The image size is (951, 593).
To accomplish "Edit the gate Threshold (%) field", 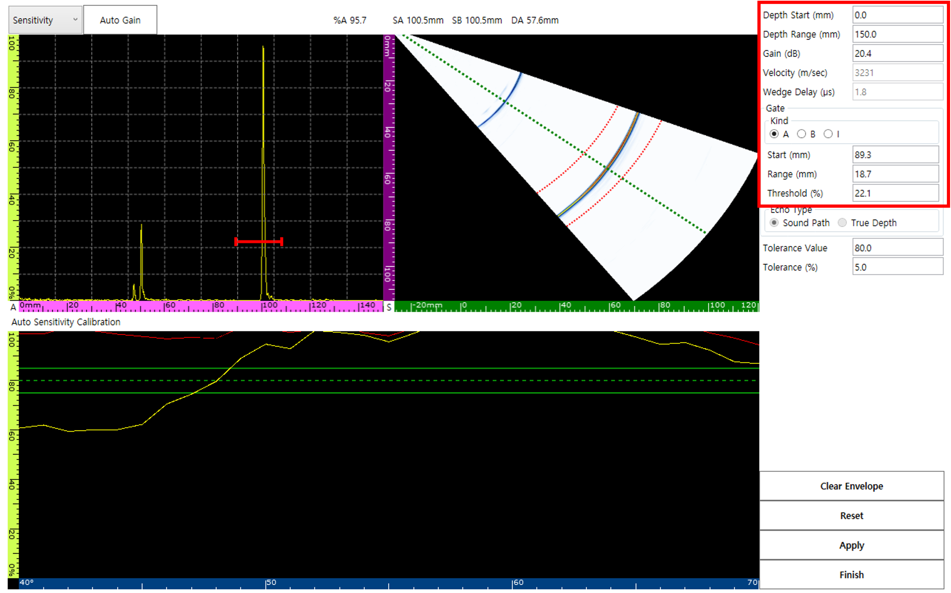I will tap(895, 193).
